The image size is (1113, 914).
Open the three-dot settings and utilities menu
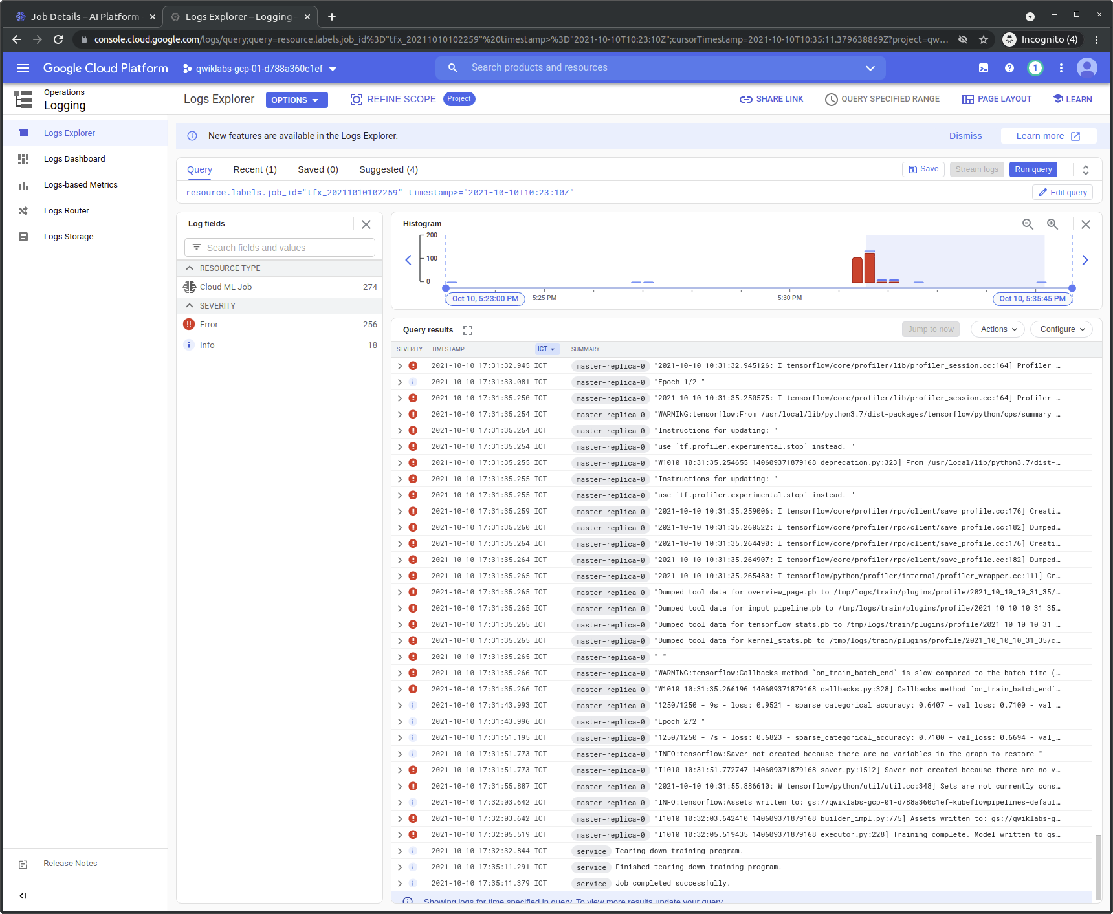[1061, 68]
